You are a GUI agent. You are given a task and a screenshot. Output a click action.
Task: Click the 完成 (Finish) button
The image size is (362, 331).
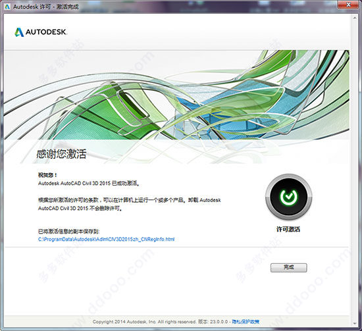click(288, 268)
